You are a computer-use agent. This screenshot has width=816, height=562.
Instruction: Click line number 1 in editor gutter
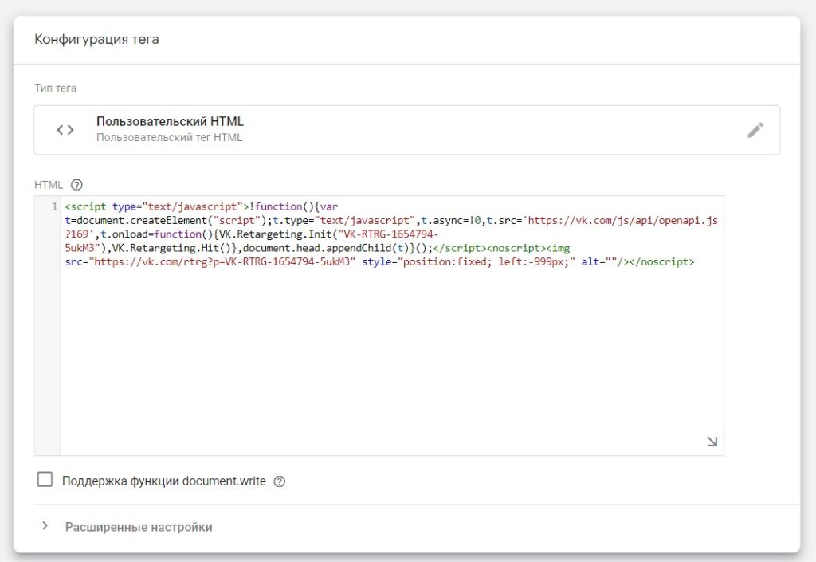click(x=53, y=206)
